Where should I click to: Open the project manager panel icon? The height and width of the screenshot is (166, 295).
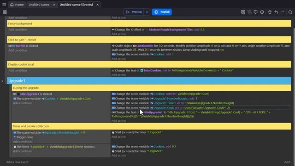(x=5, y=12)
